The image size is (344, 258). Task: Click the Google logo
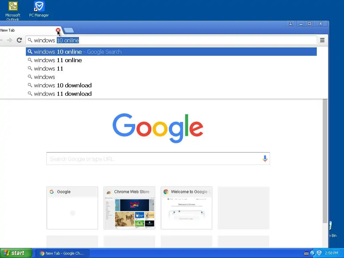pyautogui.click(x=158, y=128)
